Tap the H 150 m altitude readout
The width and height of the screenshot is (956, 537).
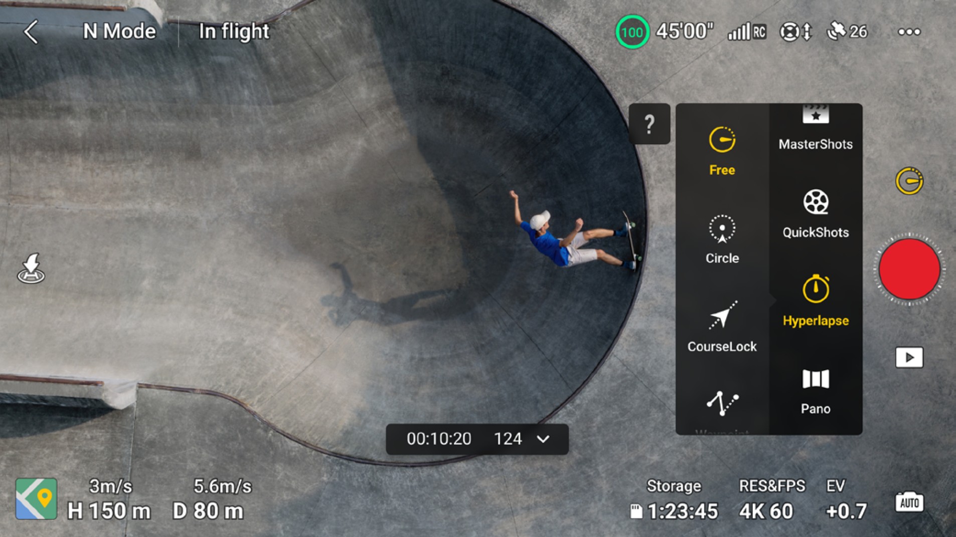109,511
